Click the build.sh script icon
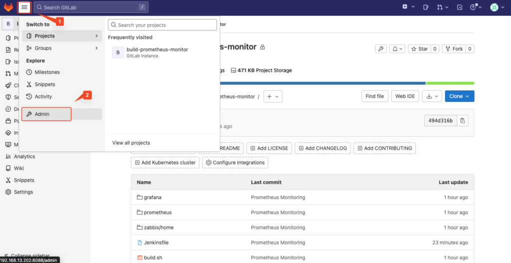The image size is (511, 263). 140,258
